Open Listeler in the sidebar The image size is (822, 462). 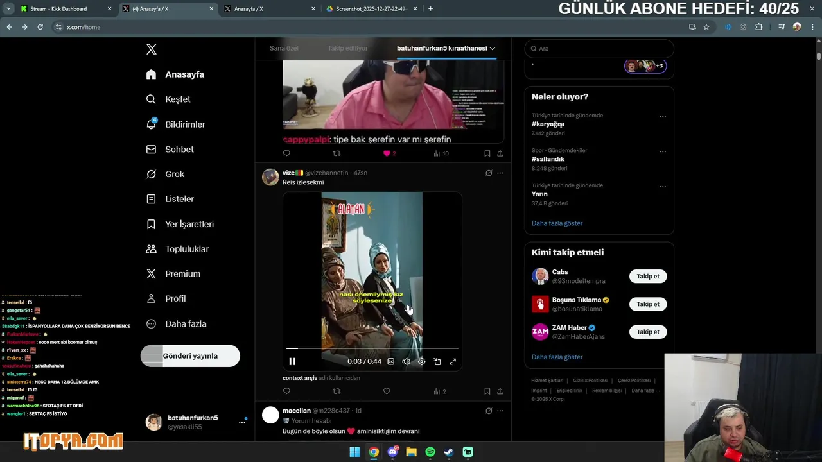[170, 199]
